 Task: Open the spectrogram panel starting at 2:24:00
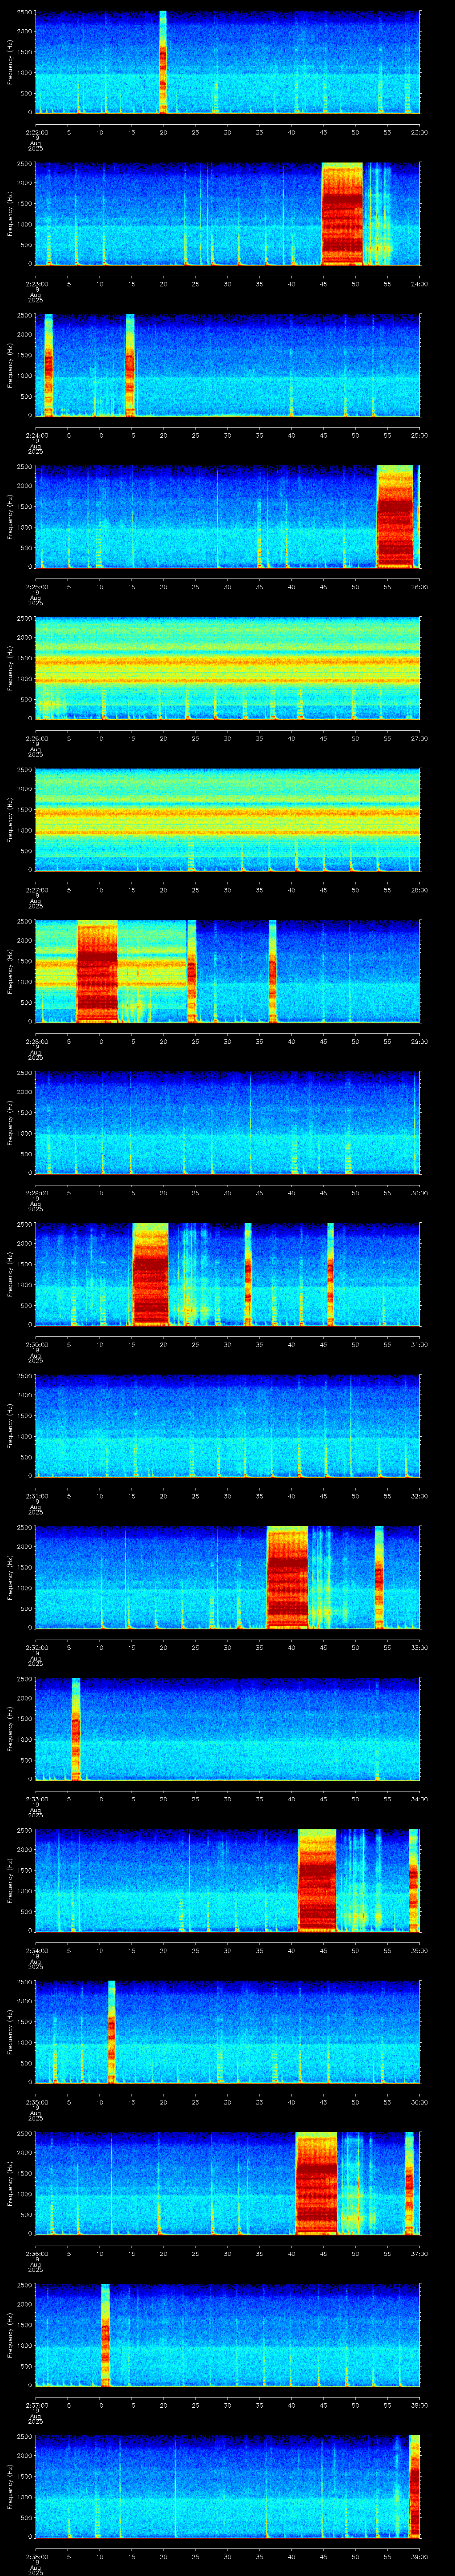(x=227, y=365)
